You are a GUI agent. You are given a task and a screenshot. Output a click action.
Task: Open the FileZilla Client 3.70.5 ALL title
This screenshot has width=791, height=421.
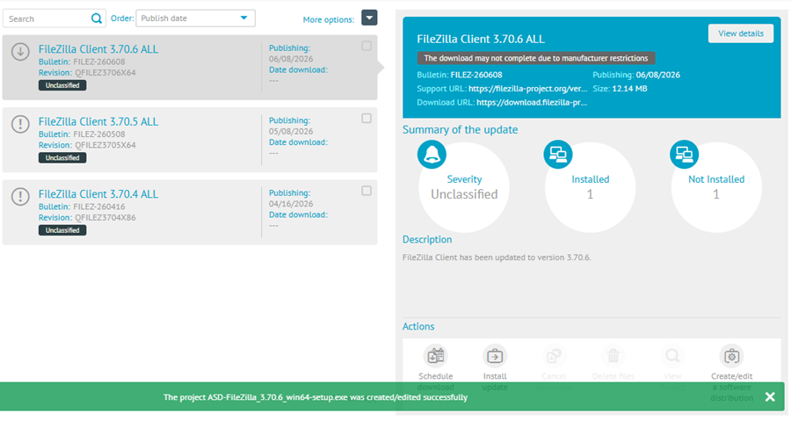coord(98,122)
